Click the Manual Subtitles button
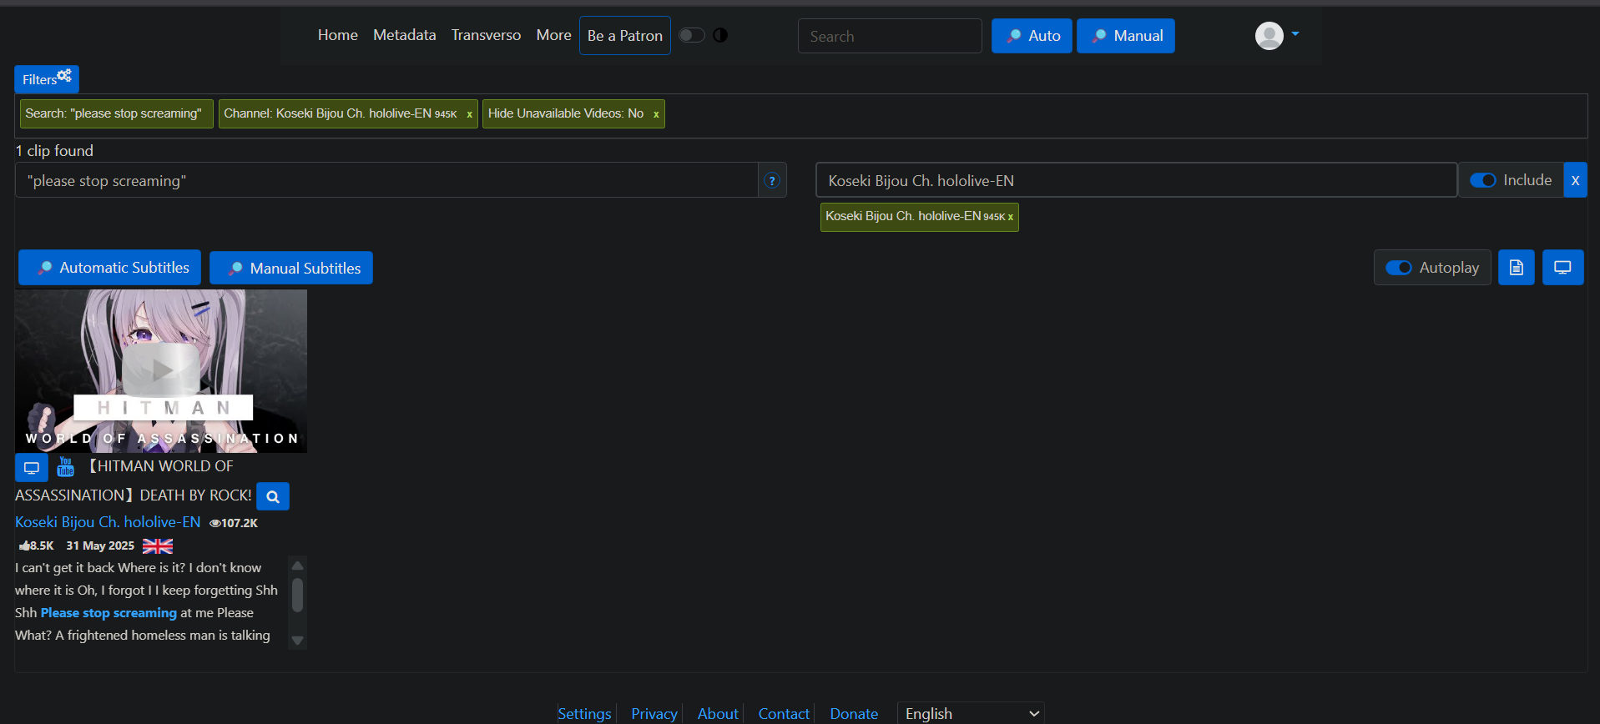 point(291,268)
